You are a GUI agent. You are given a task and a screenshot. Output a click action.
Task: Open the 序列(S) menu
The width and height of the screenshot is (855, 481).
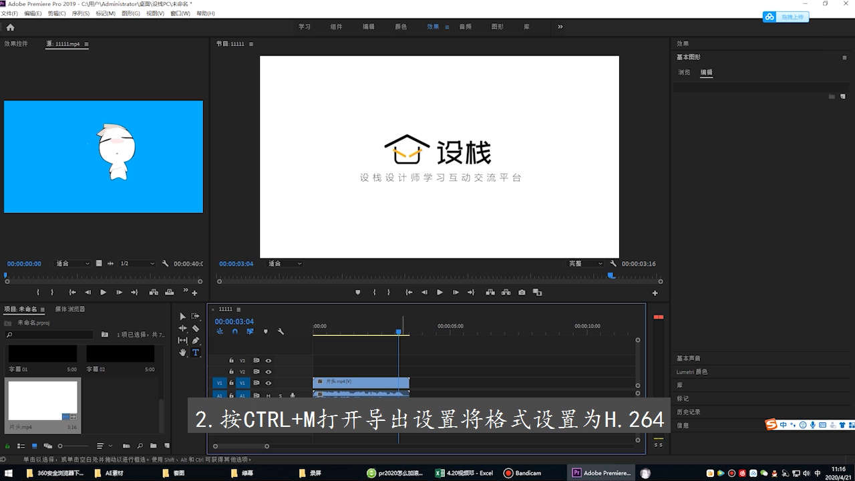click(x=81, y=13)
